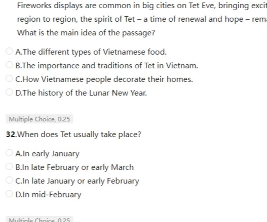Click question text 'When does Tet usually take place?'
Screen dimensions: 267x222
click(x=80, y=135)
